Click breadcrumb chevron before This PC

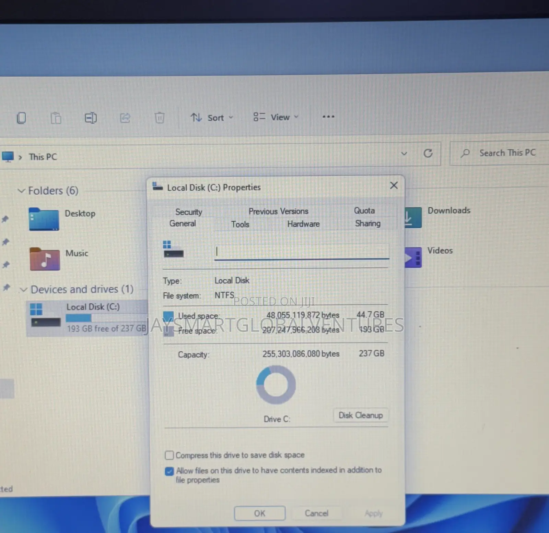[x=20, y=157]
